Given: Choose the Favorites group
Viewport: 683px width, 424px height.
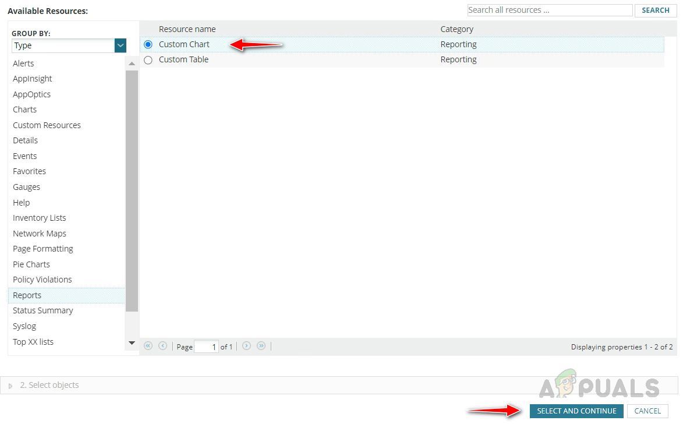Looking at the screenshot, I should (x=29, y=172).
